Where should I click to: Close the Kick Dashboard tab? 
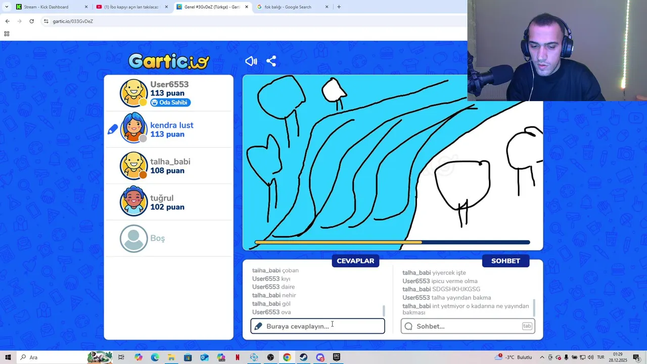click(x=86, y=7)
